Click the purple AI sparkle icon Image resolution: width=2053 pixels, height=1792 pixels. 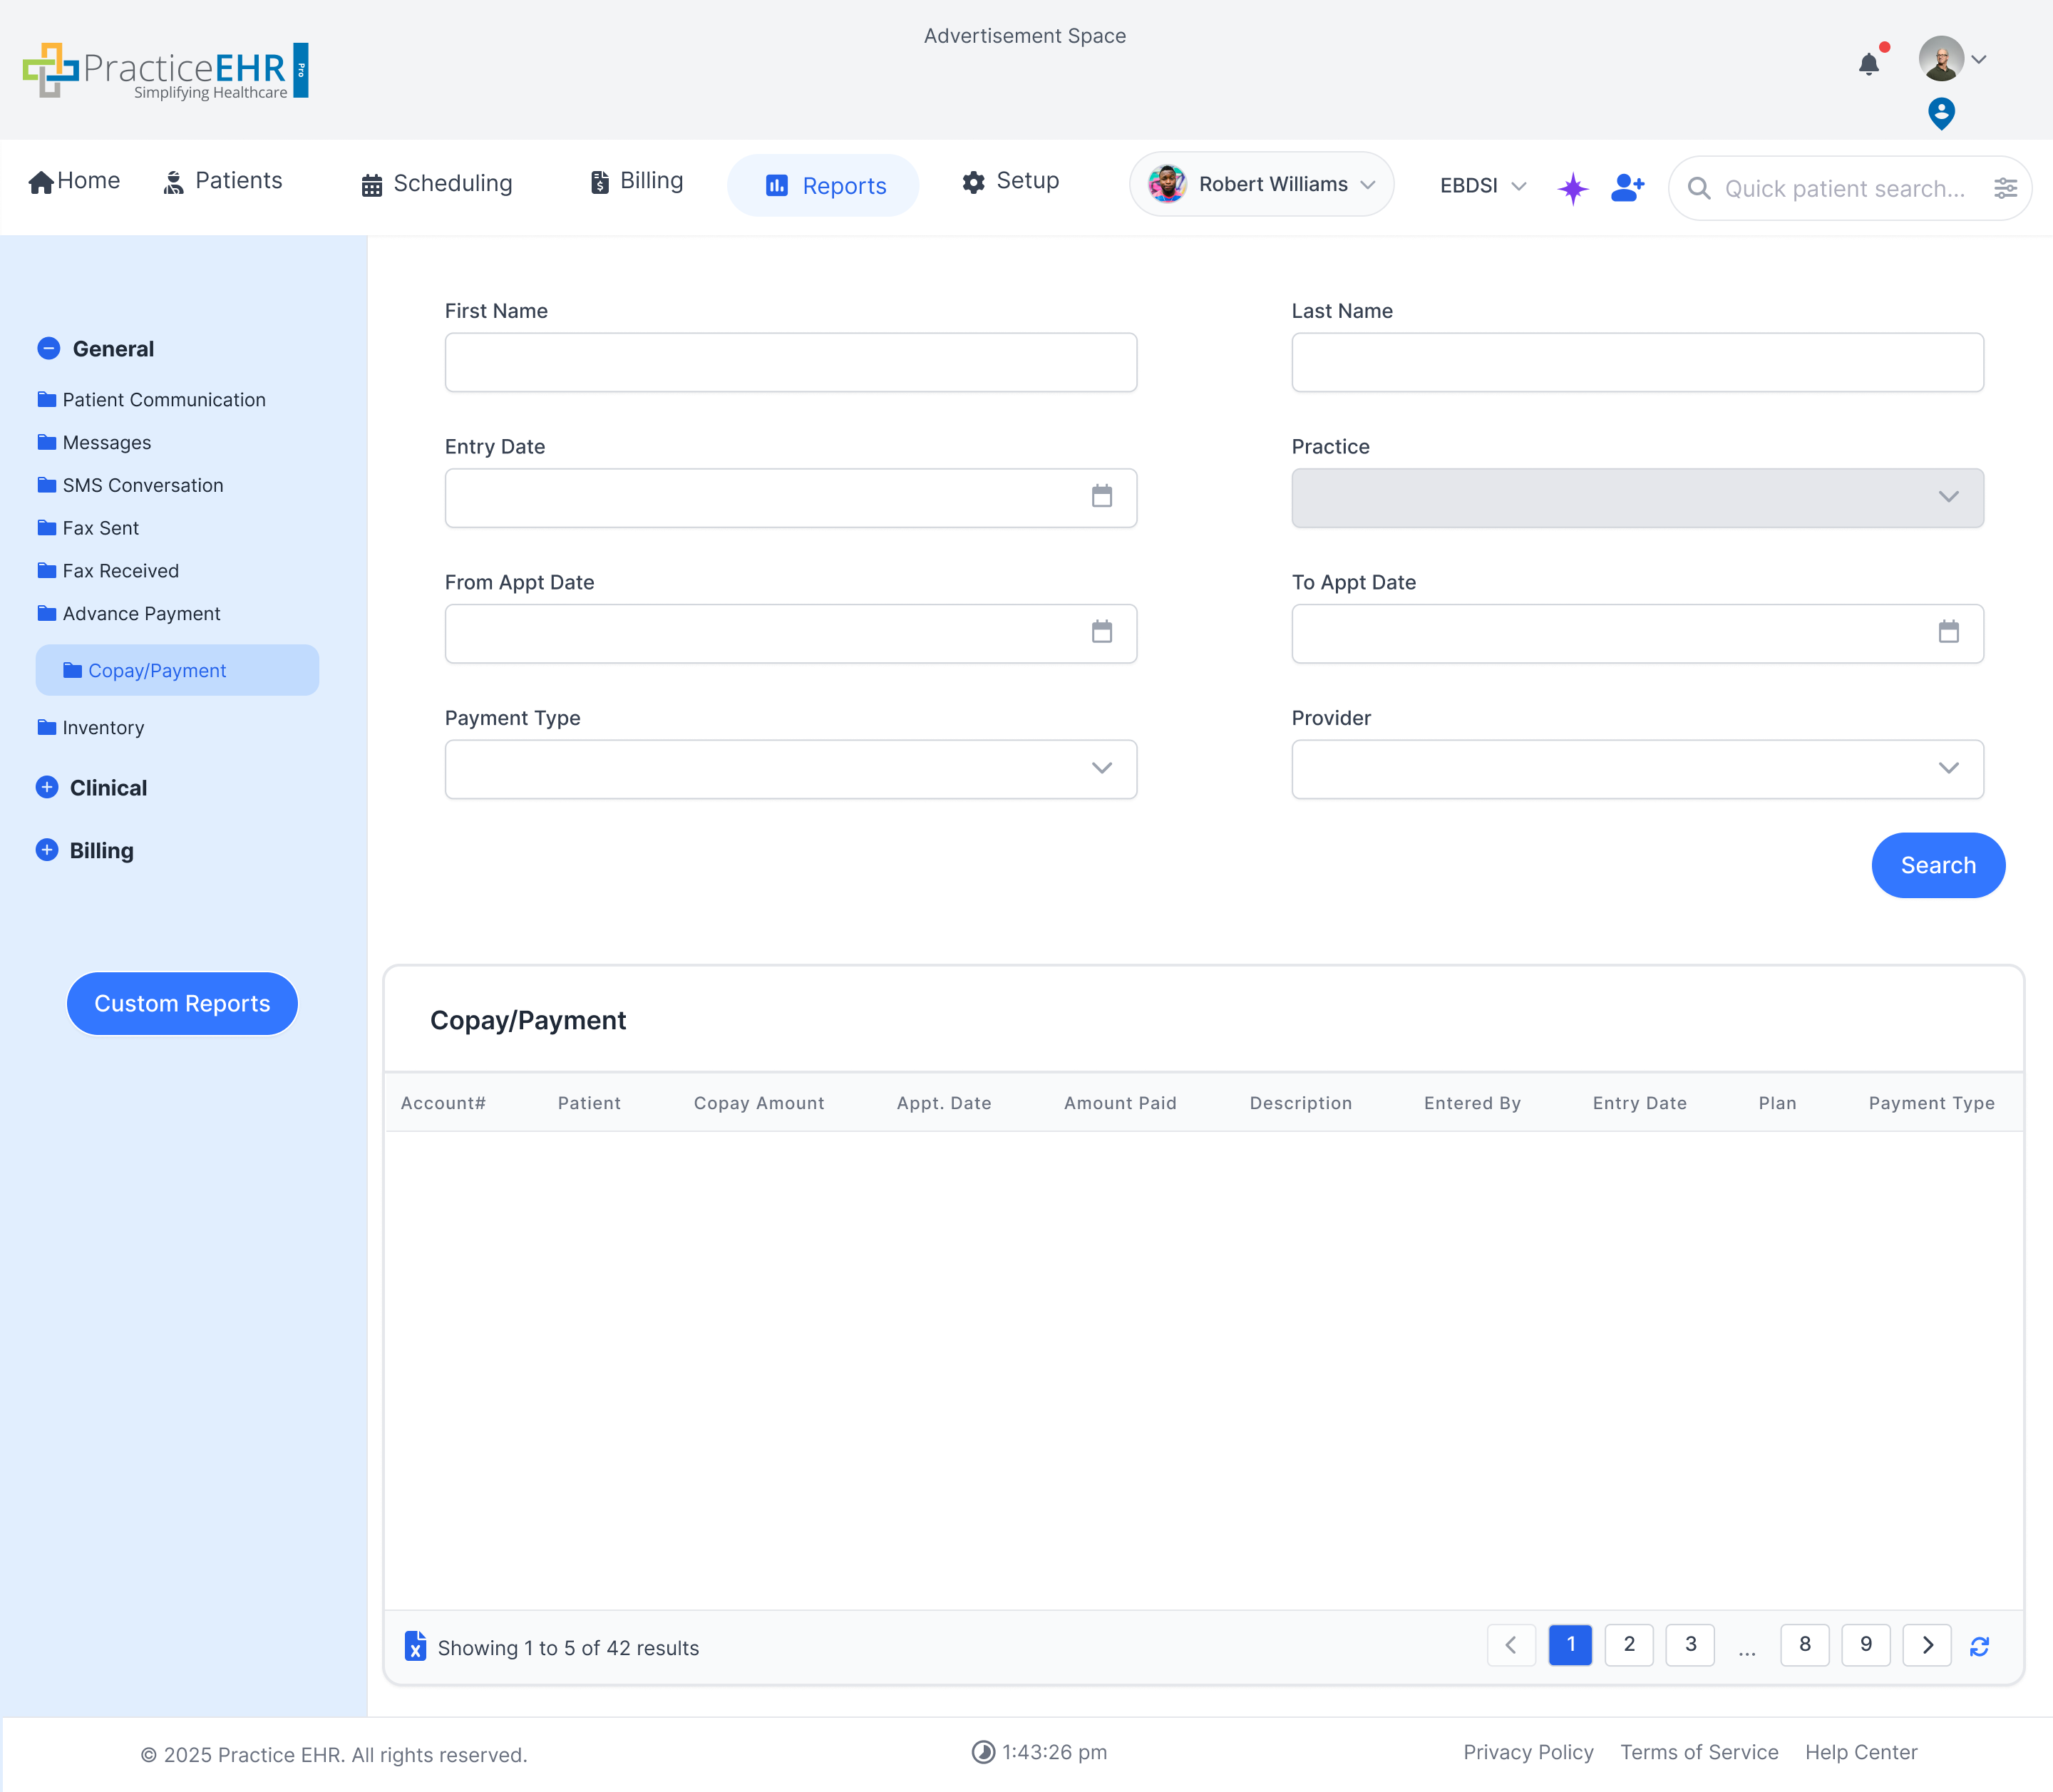click(1572, 188)
